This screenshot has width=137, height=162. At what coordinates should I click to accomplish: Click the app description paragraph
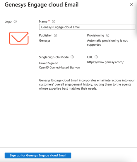[x=87, y=84]
